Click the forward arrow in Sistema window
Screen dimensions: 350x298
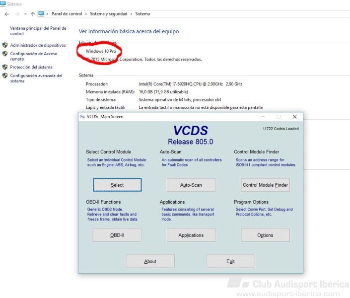tap(17, 14)
